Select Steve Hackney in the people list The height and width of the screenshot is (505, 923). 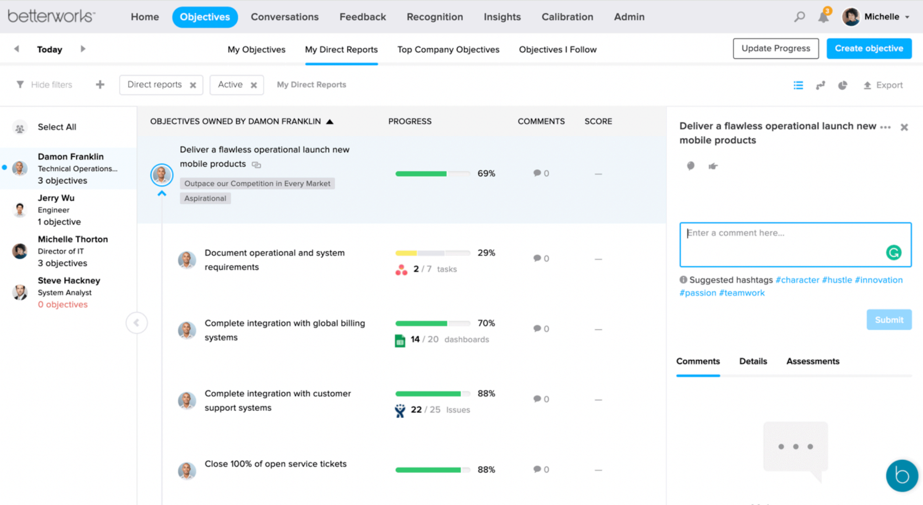coord(69,292)
